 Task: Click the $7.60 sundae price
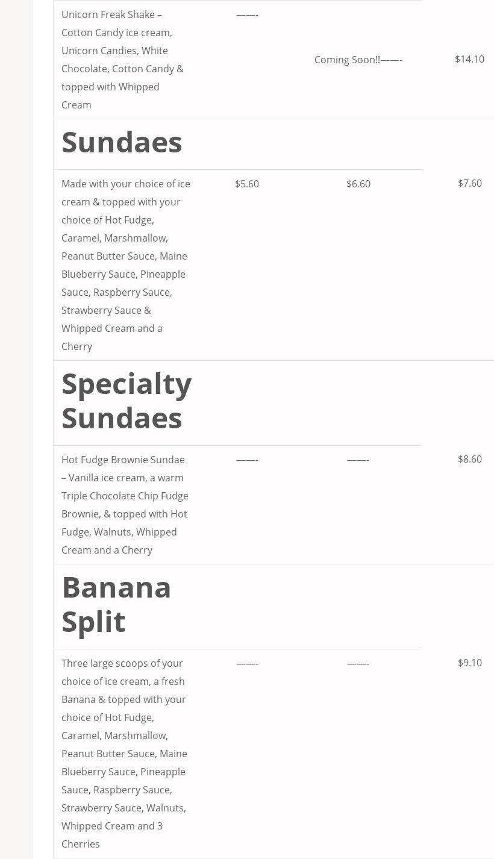[469, 183]
